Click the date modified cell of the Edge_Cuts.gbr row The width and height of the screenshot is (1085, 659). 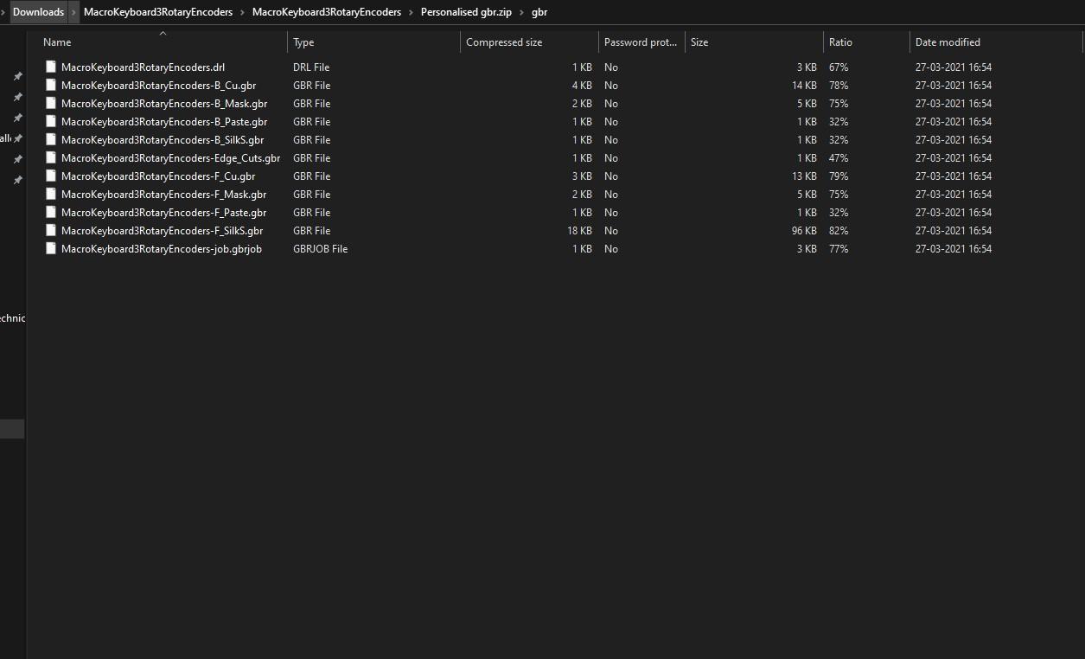click(954, 157)
